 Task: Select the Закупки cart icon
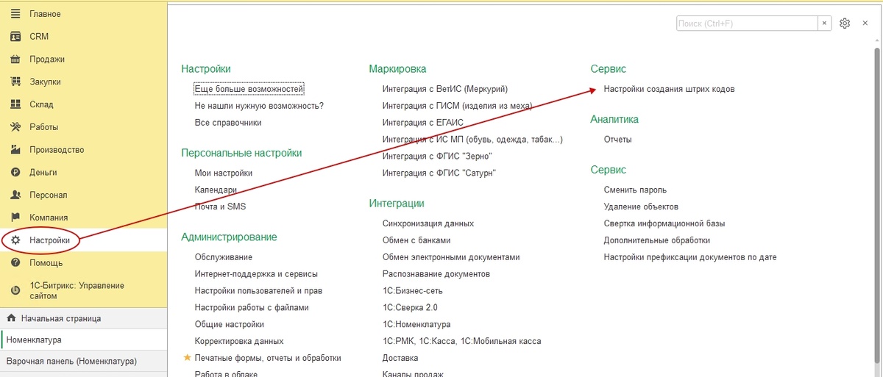[x=15, y=82]
